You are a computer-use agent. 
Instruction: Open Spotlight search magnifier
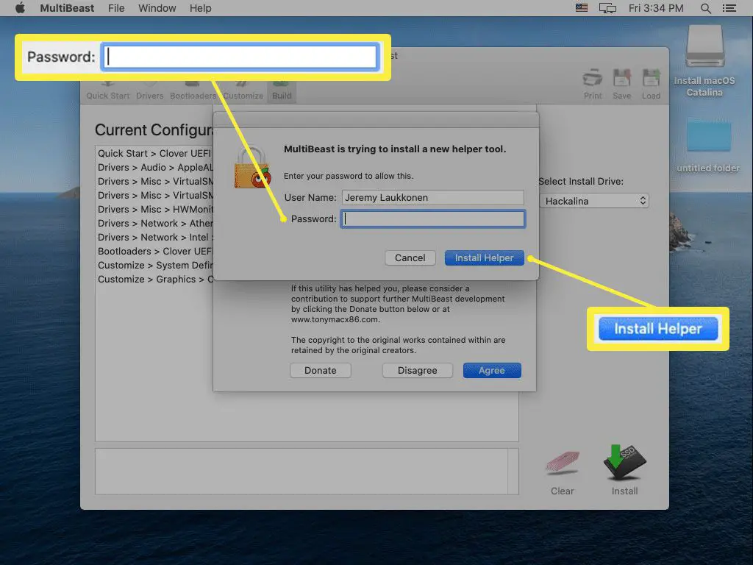[705, 8]
